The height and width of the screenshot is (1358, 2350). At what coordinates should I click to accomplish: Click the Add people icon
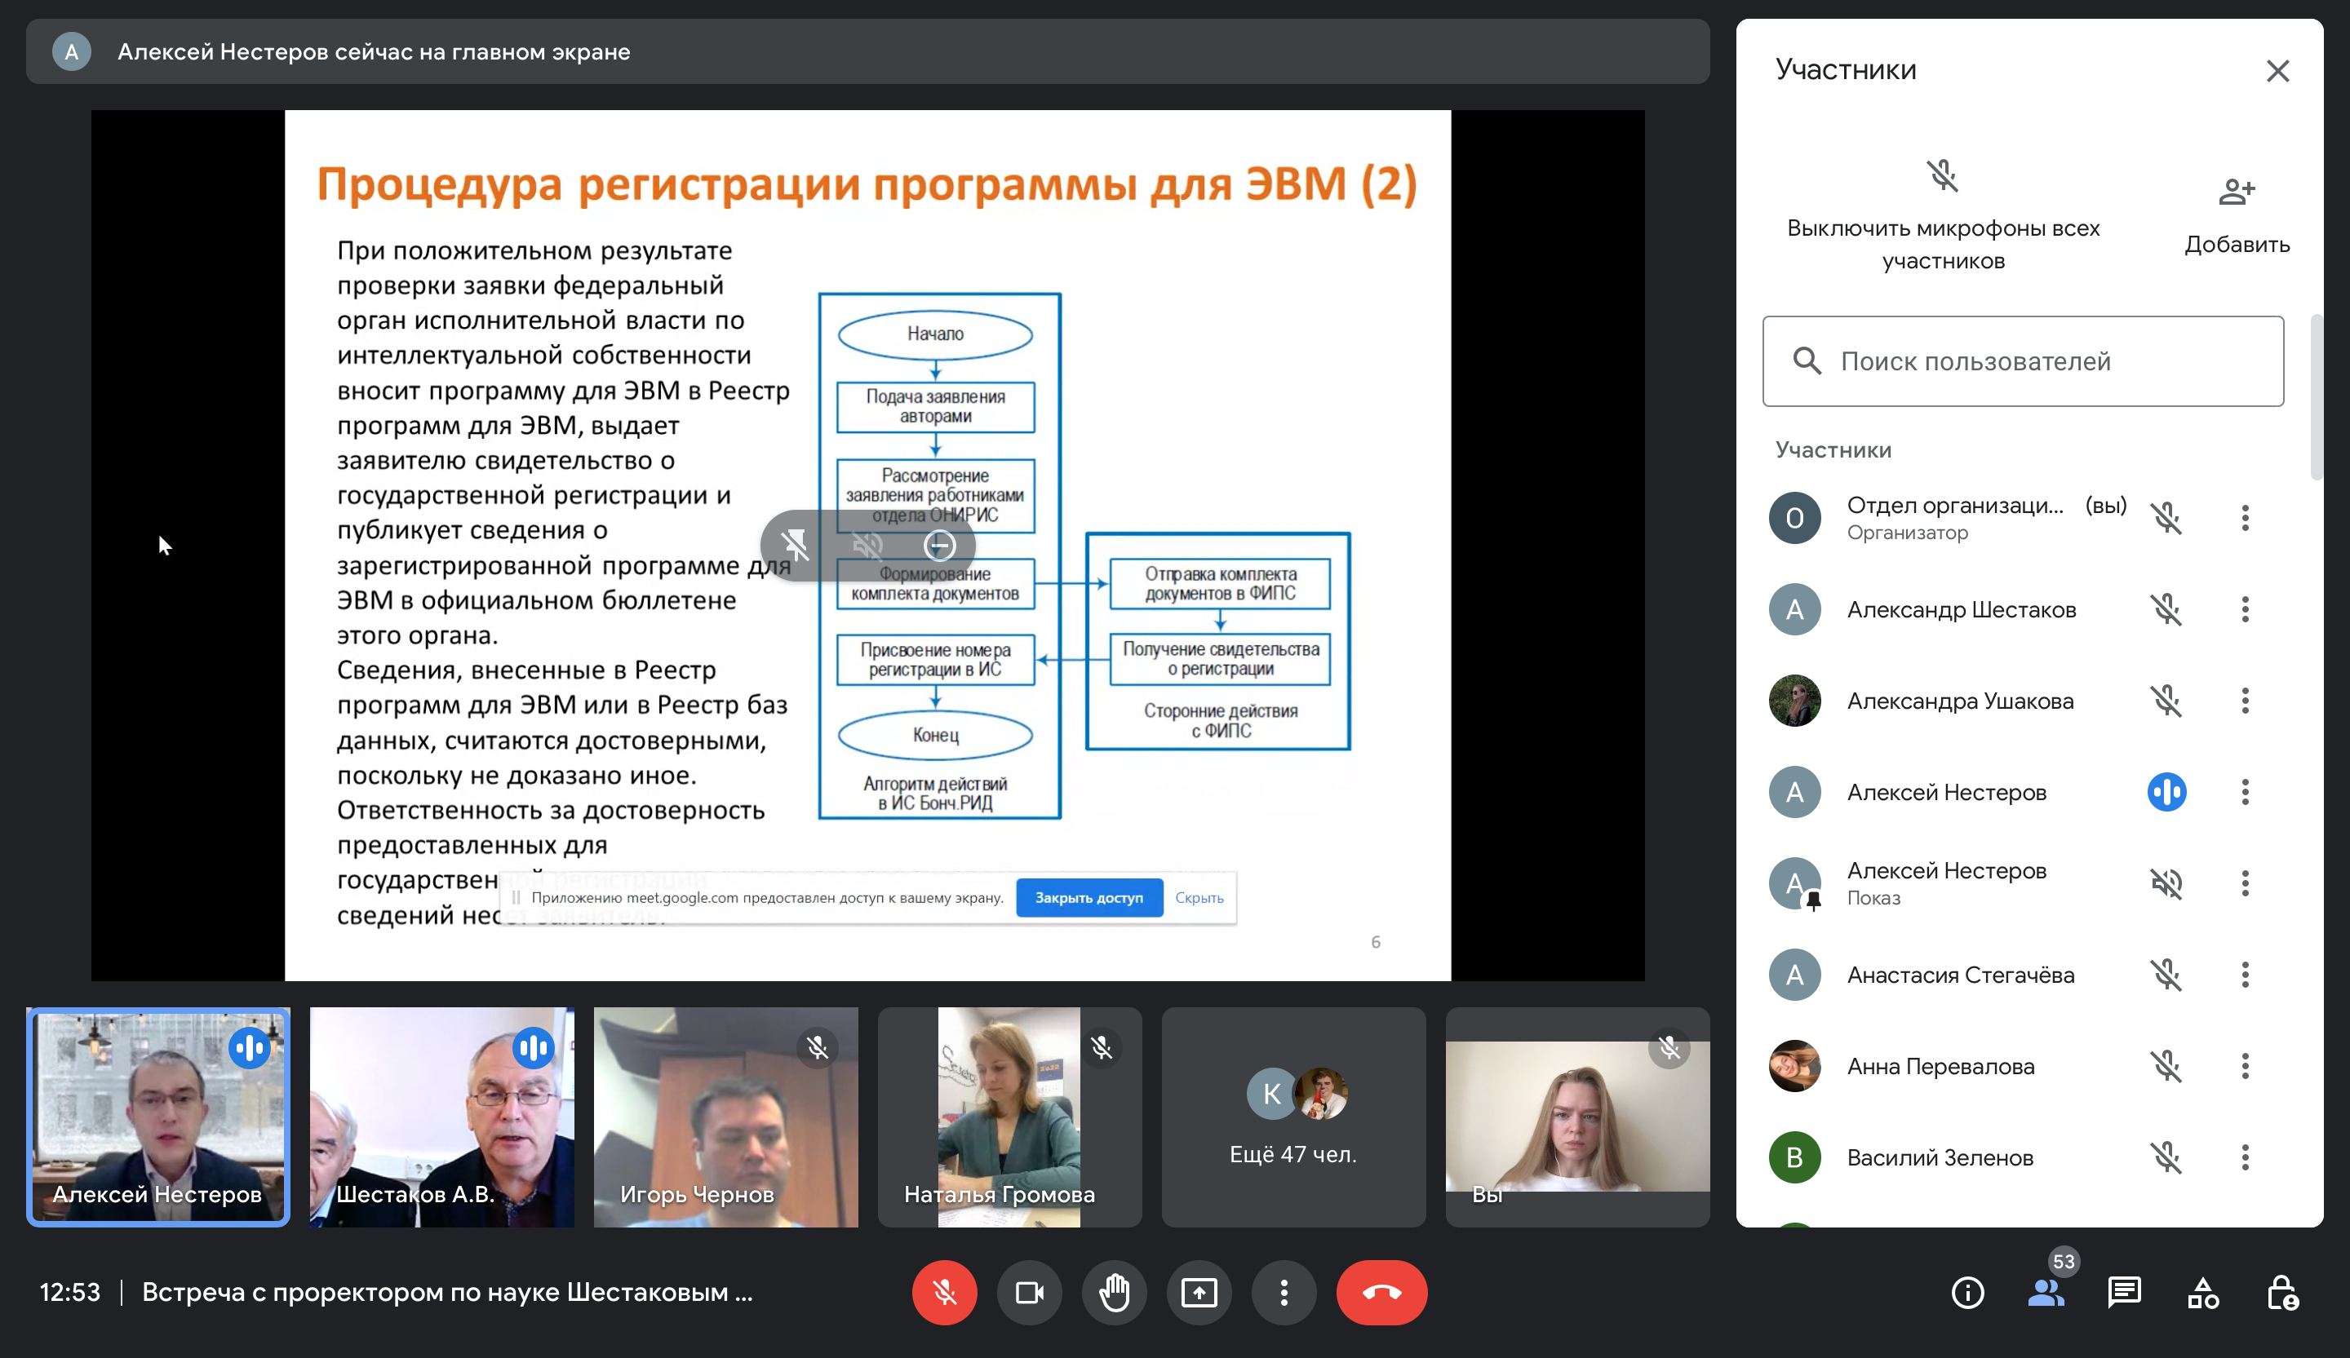click(x=2237, y=193)
